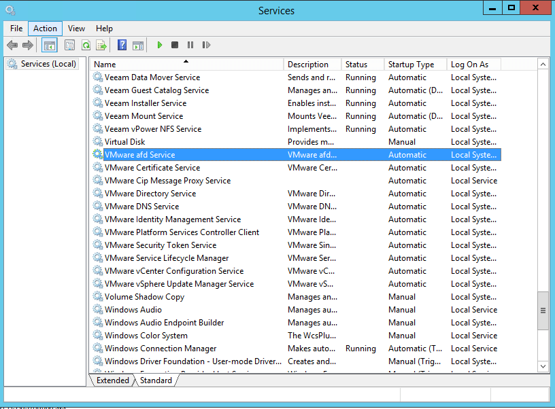Click the gear icon beside Virtual Disk
This screenshot has width=555, height=409.
(x=98, y=142)
